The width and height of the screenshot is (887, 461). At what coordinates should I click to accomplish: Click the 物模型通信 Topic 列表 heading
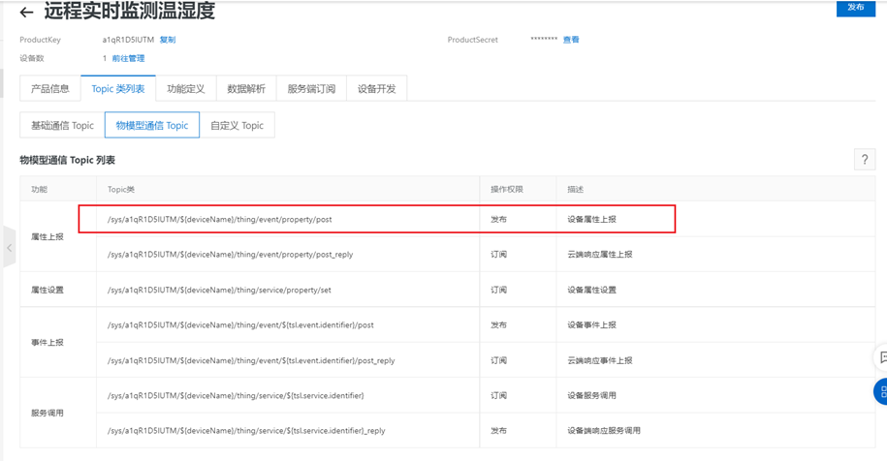click(x=67, y=160)
